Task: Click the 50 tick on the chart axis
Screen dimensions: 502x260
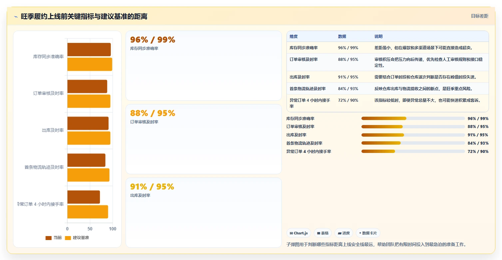Action: click(x=90, y=229)
